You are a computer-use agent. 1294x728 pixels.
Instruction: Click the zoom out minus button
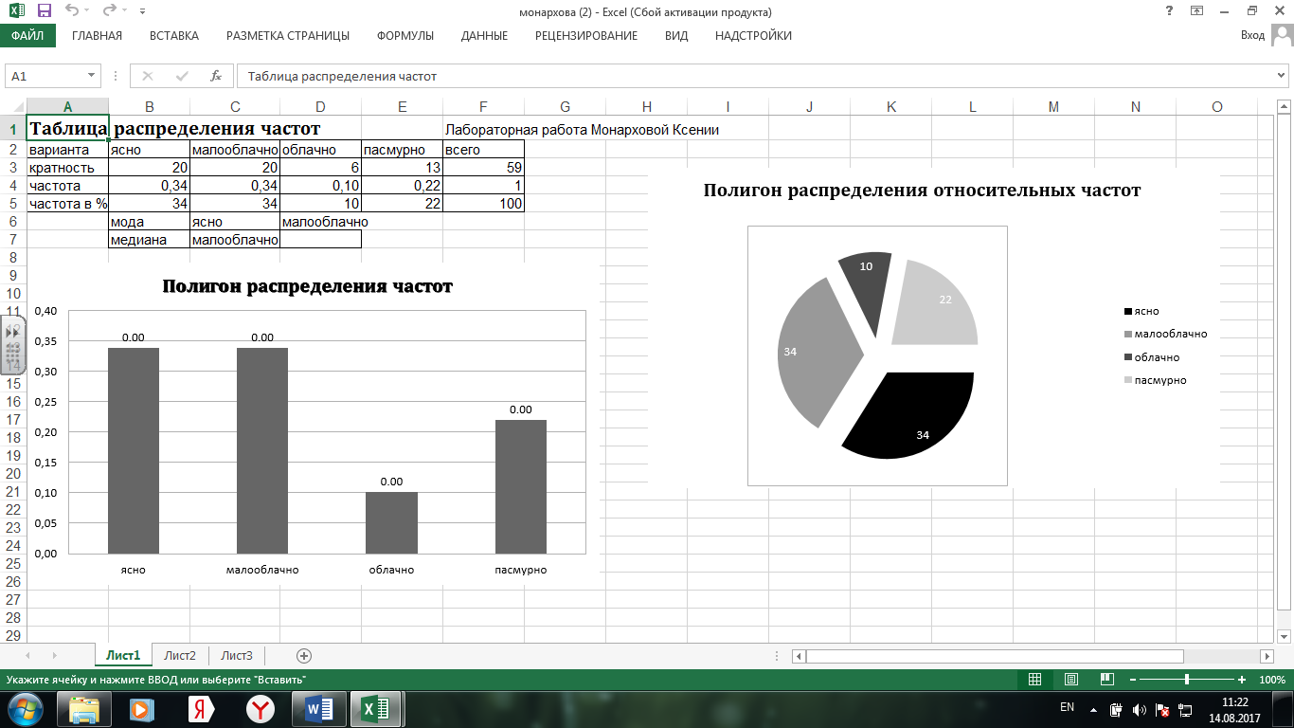tap(1132, 680)
